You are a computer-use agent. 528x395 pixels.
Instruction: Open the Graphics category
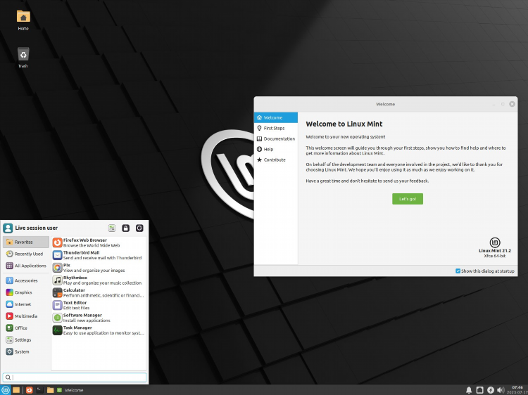(x=26, y=292)
